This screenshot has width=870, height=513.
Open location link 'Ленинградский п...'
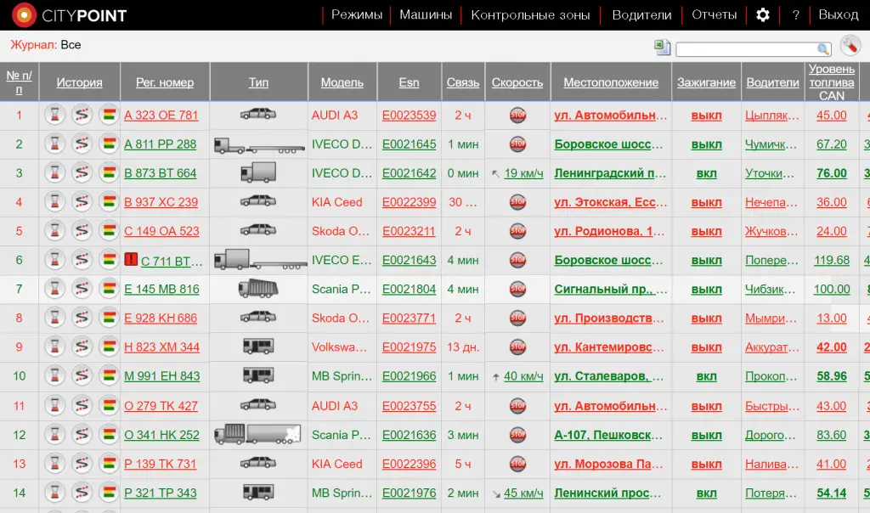[x=609, y=173]
